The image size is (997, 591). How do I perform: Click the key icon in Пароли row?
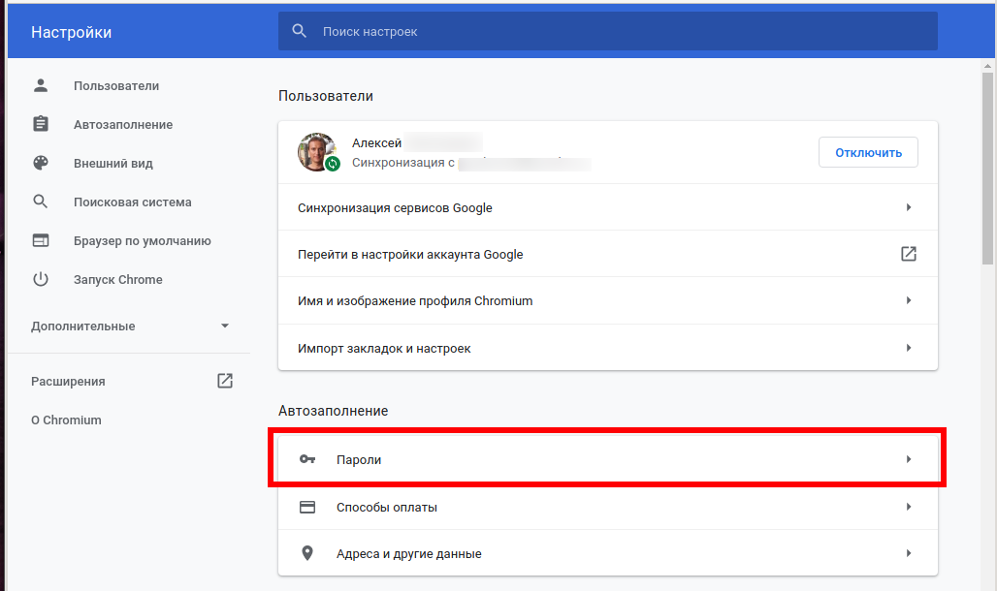click(307, 459)
